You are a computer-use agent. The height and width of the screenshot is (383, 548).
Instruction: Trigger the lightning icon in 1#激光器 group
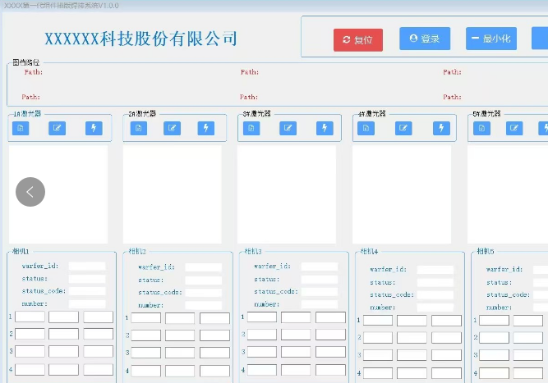tap(94, 129)
